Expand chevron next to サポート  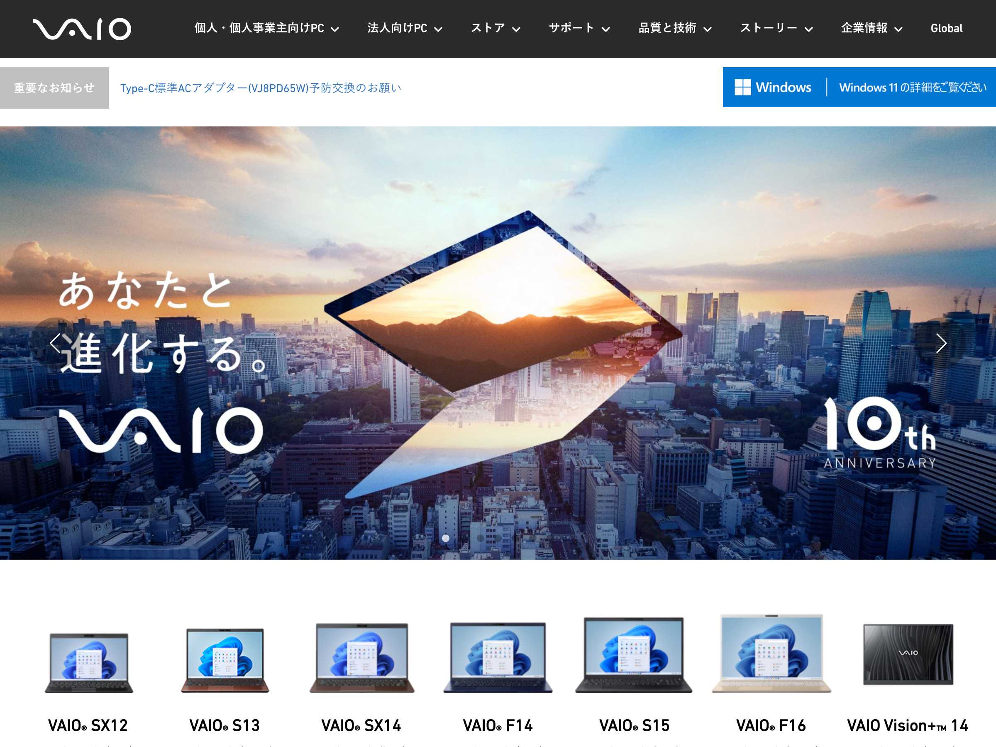tap(605, 30)
